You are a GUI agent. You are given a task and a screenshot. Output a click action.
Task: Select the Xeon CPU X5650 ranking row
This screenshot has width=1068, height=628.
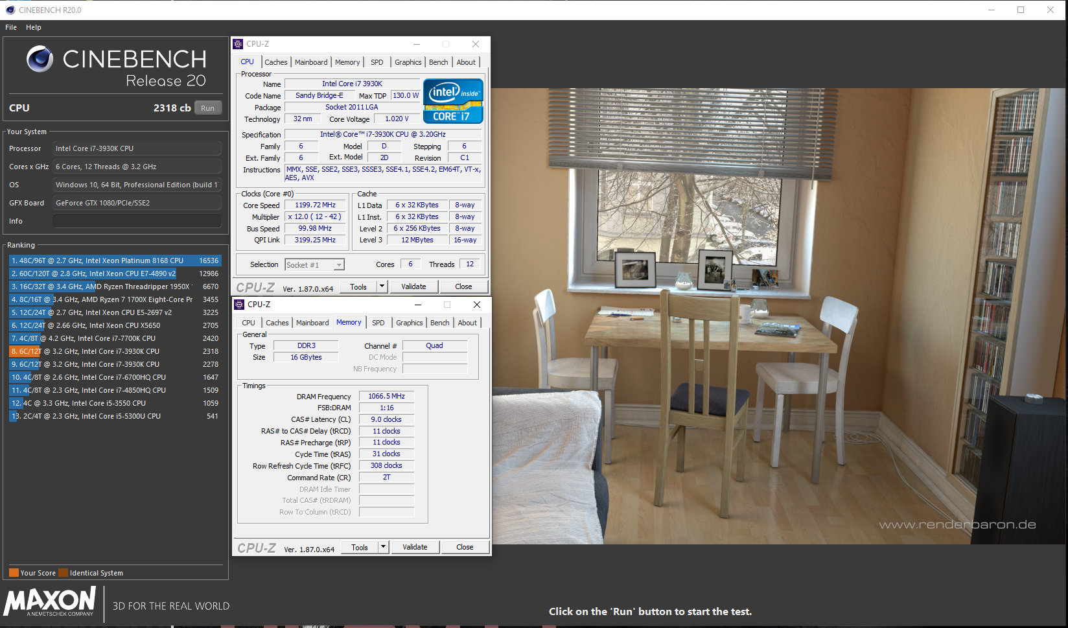(x=115, y=325)
